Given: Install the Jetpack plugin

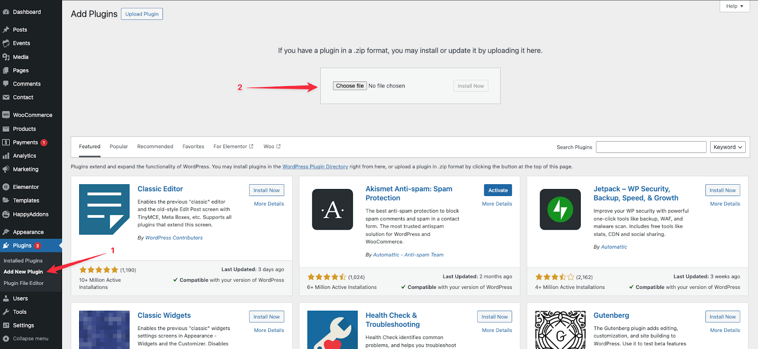Looking at the screenshot, I should coord(722,190).
